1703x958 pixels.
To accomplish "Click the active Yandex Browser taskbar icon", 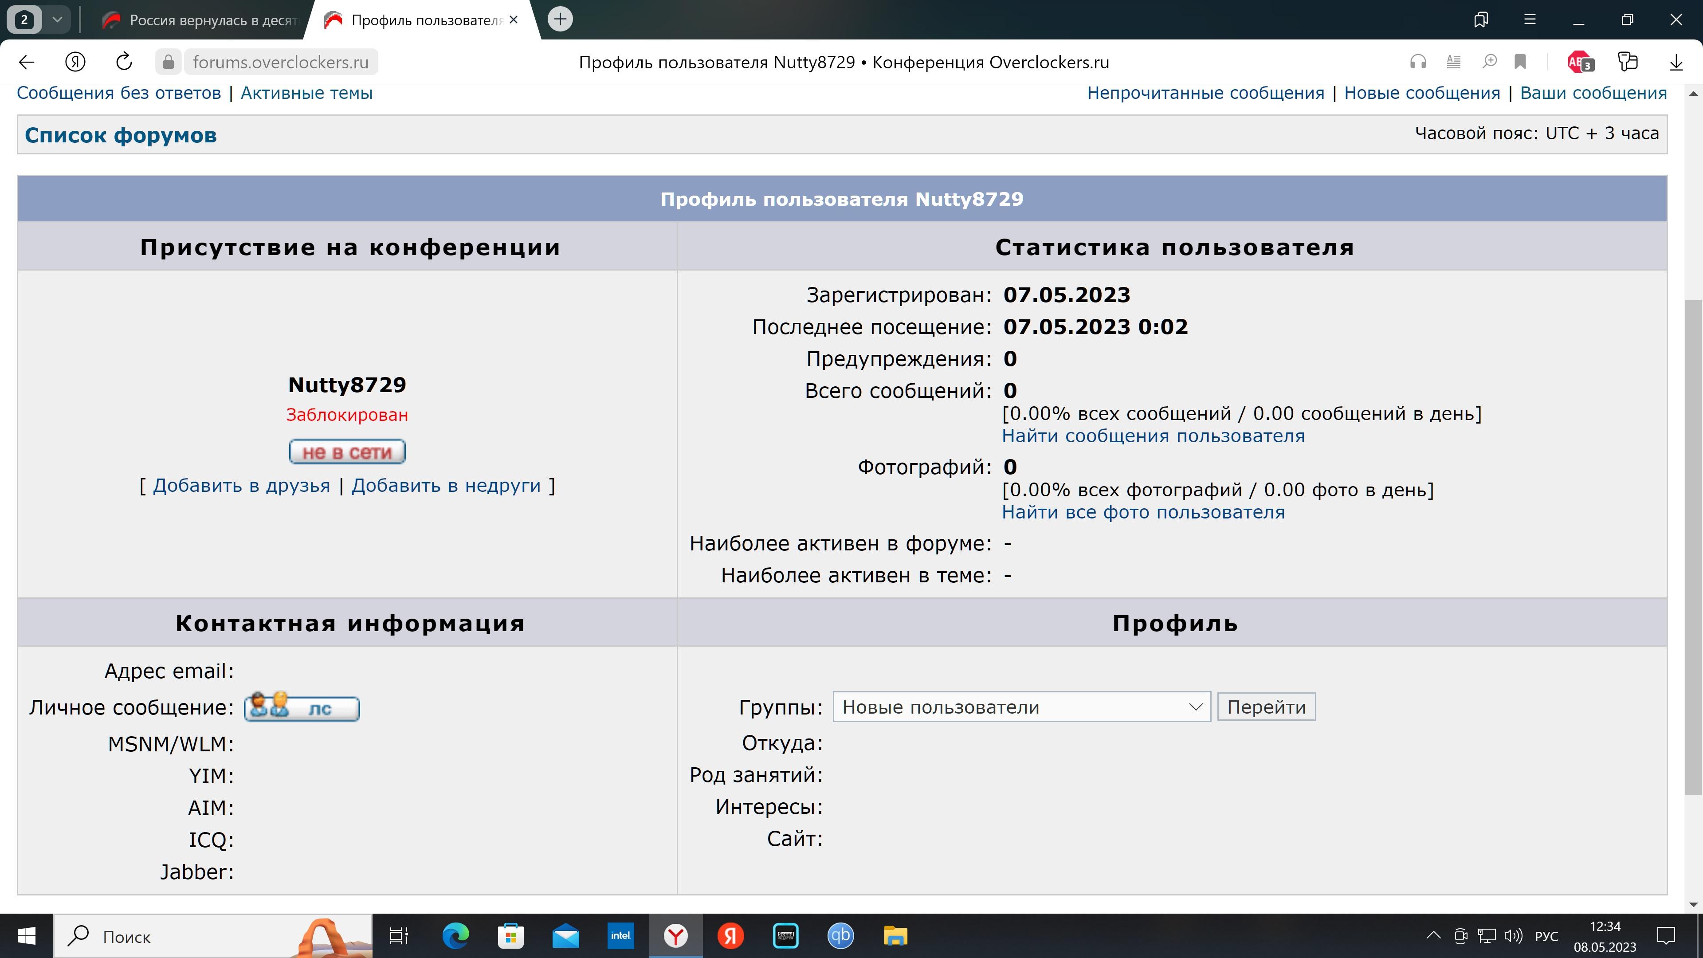I will [x=675, y=936].
